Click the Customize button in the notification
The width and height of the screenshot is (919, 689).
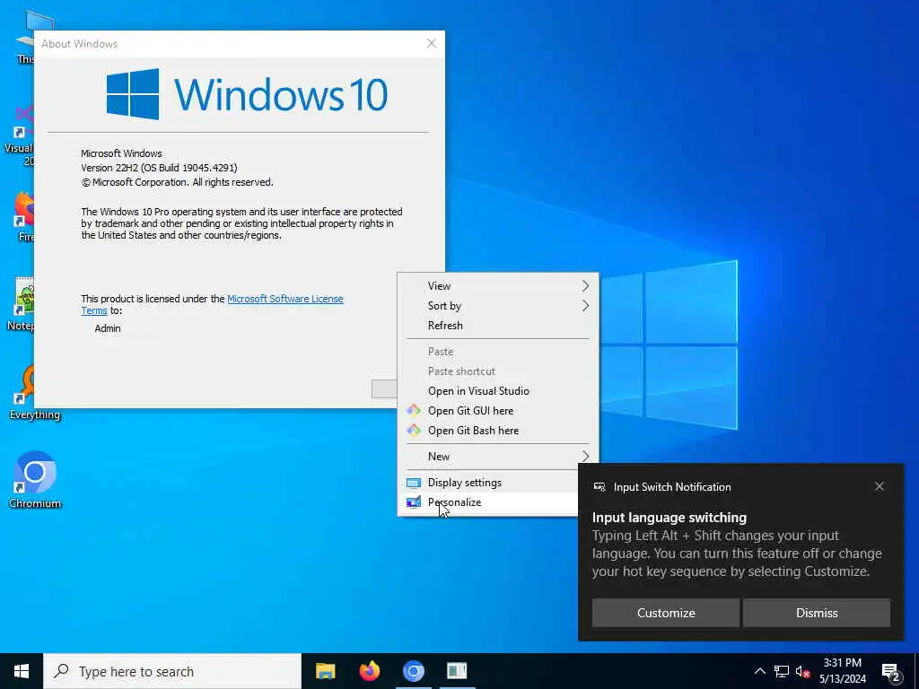pos(666,613)
